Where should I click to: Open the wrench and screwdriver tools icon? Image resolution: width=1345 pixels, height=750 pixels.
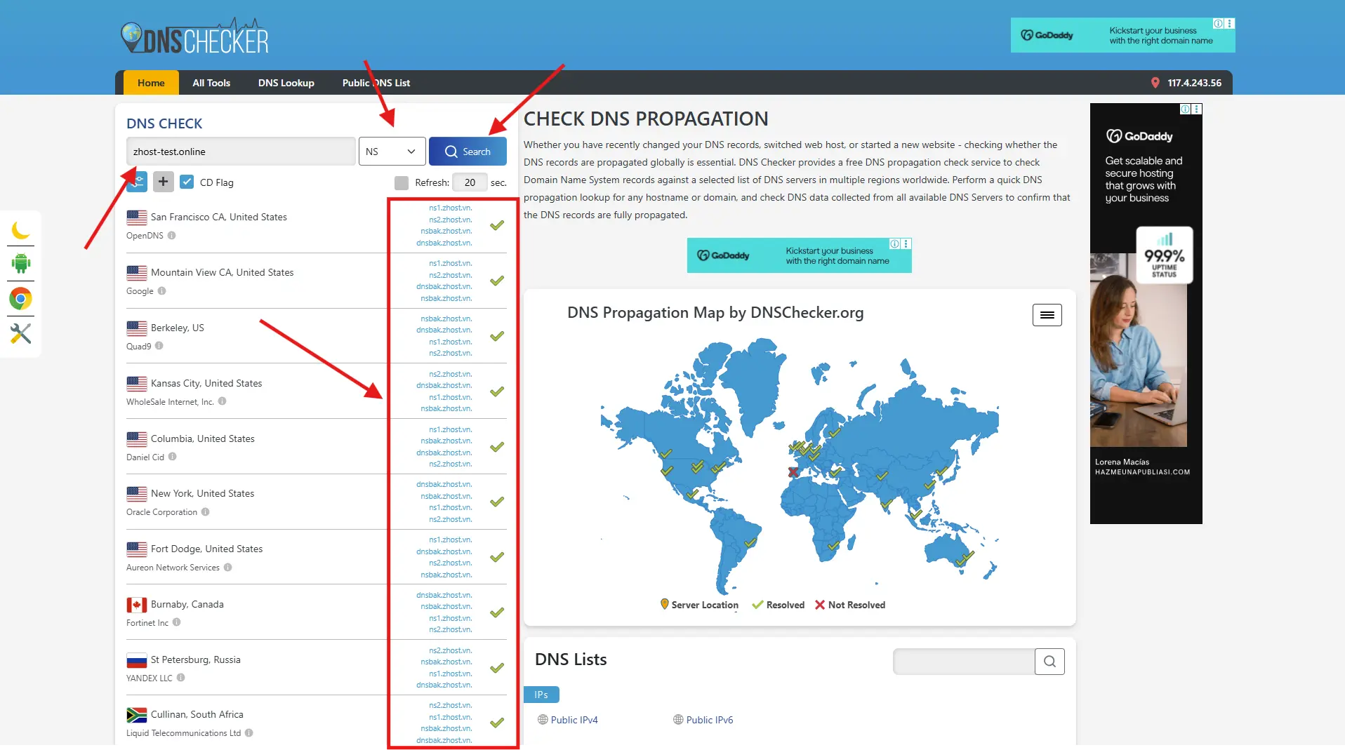[x=20, y=333]
